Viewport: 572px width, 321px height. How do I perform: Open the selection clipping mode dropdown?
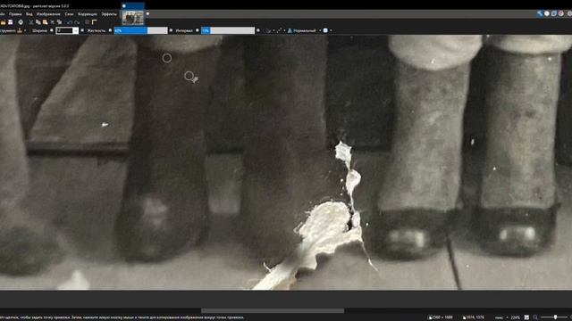pos(327,30)
